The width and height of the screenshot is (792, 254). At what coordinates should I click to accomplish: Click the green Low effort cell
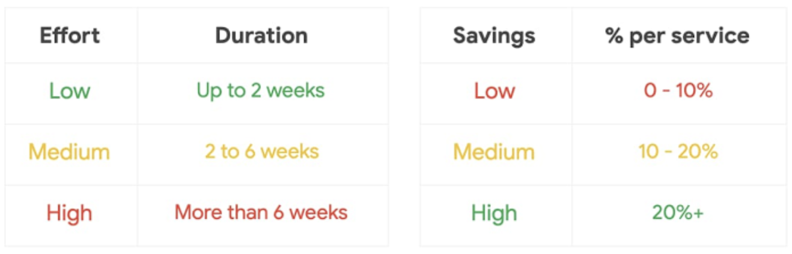[x=70, y=91]
